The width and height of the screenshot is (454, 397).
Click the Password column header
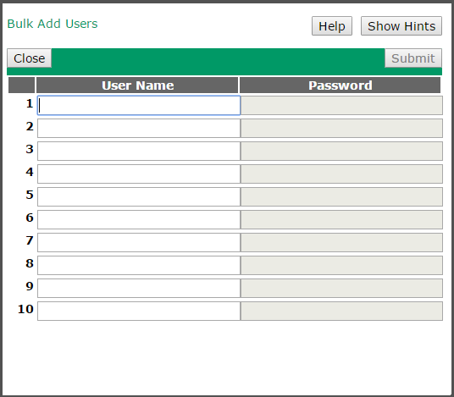point(340,85)
